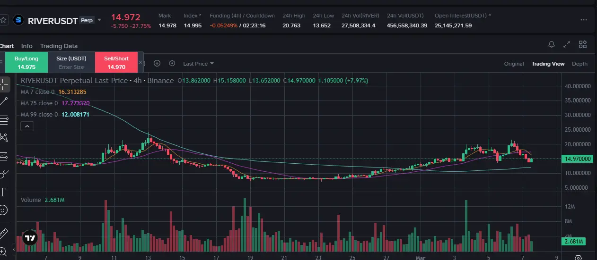Screen dimensions: 597x260
Task: Click the chart title RIVERUSDT Perpetual Last Price
Action: (x=74, y=81)
